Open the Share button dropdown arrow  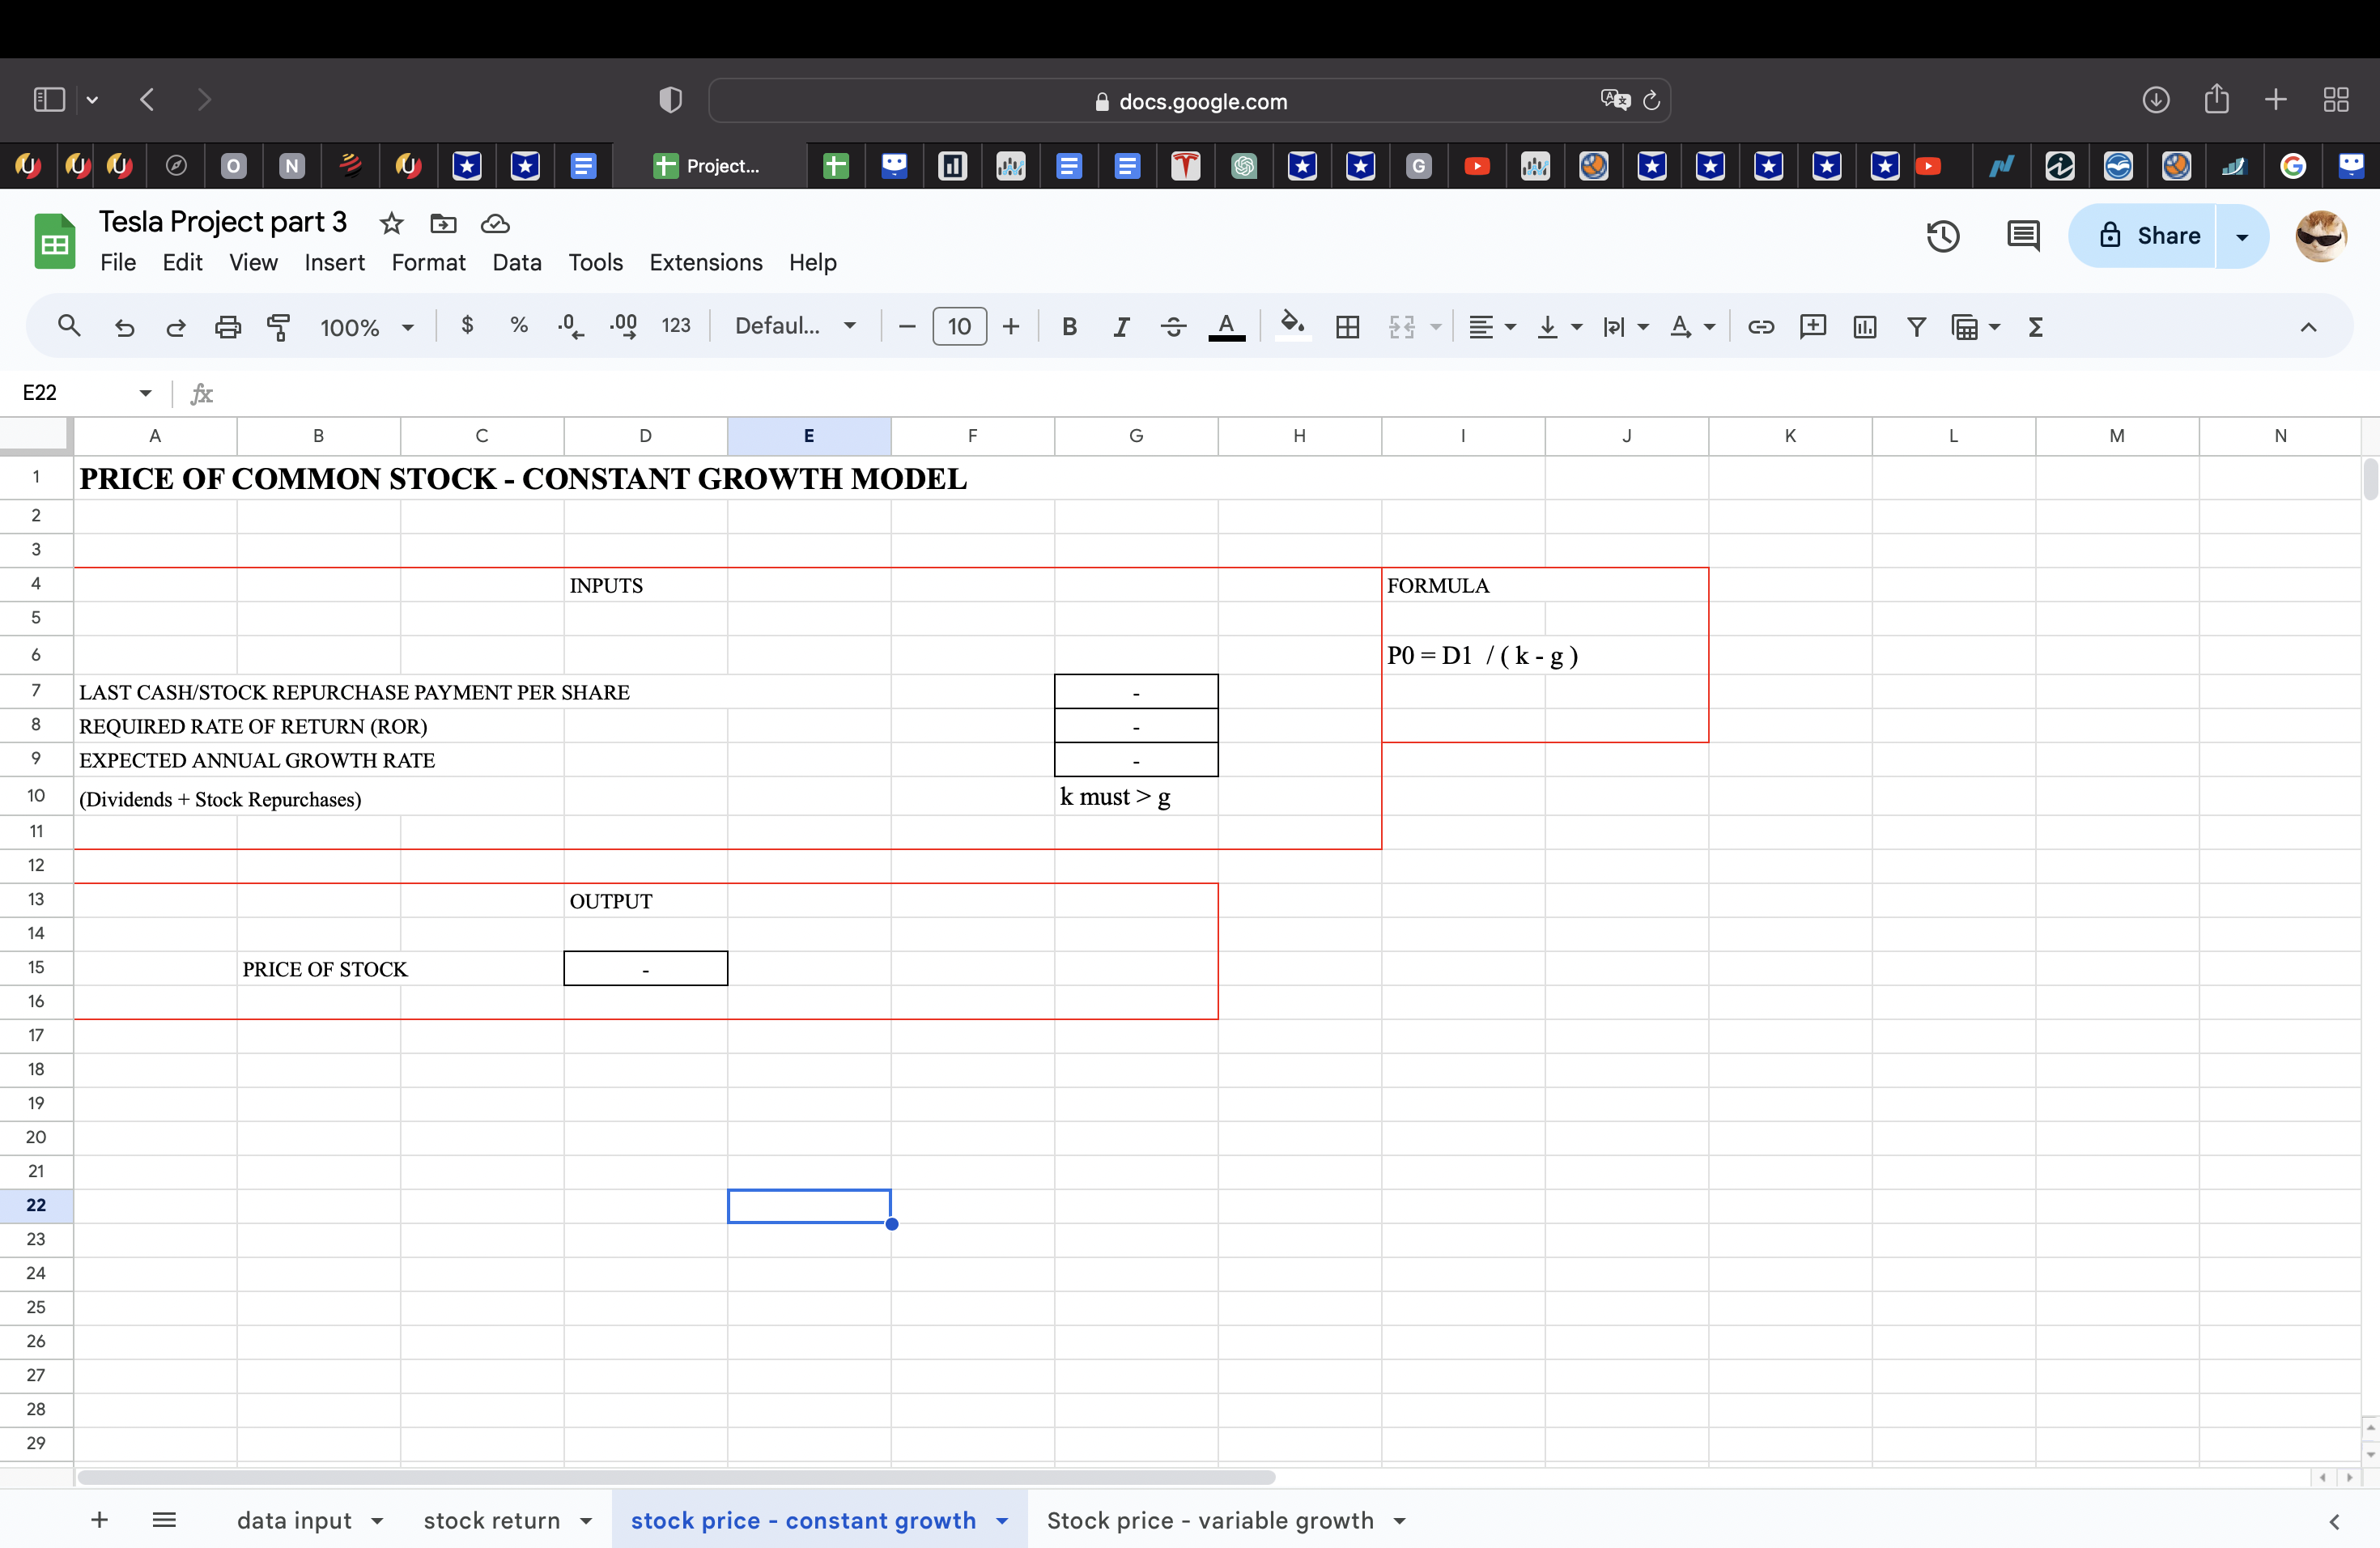[x=2241, y=237]
